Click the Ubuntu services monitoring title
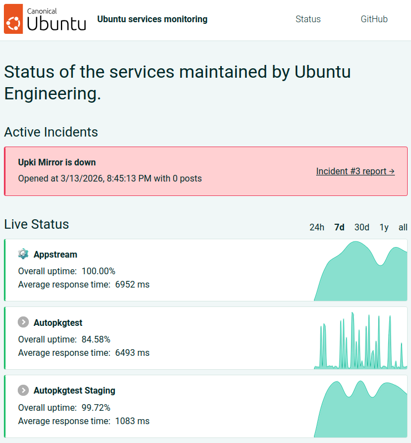Screen dimensions: 411x443 click(x=152, y=19)
